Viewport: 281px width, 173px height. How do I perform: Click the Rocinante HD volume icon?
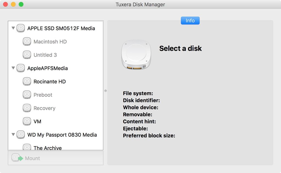pos(27,81)
